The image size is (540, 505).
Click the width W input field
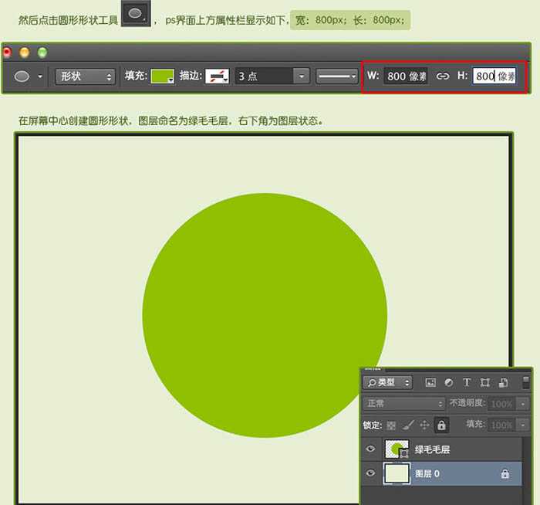(x=407, y=76)
